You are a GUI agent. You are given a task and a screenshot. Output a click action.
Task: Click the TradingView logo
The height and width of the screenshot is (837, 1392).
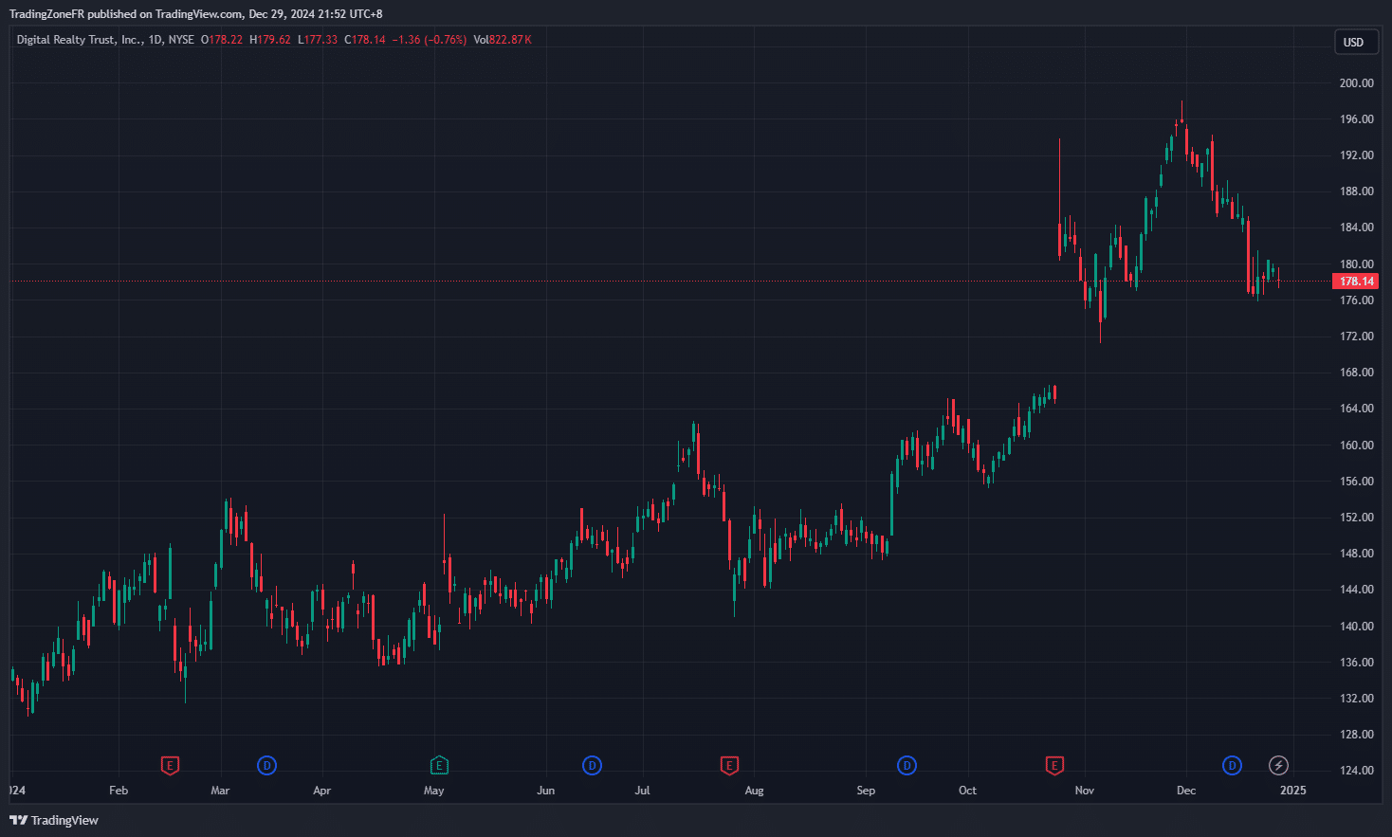[54, 820]
